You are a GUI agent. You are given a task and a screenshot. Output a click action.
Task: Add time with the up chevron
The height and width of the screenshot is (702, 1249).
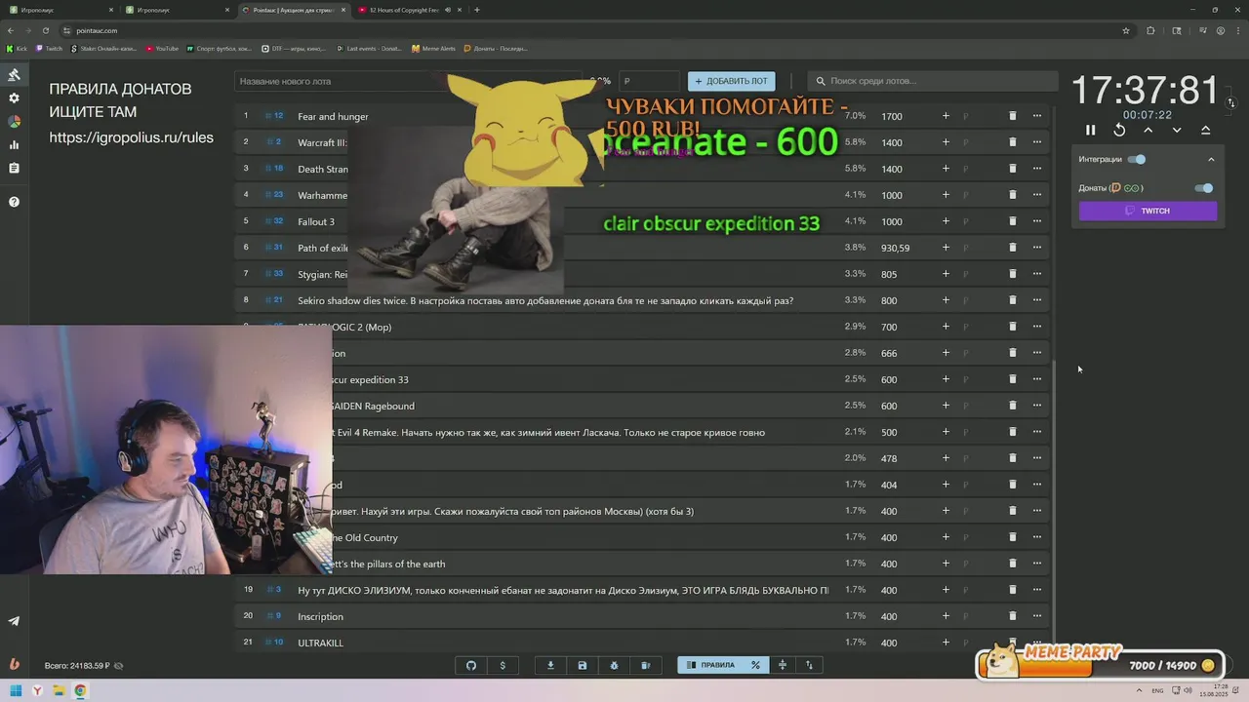(x=1148, y=130)
